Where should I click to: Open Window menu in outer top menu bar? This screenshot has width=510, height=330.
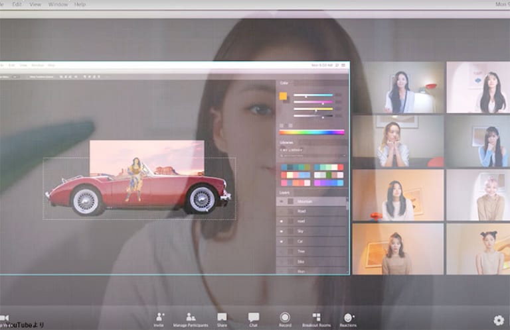(58, 4)
